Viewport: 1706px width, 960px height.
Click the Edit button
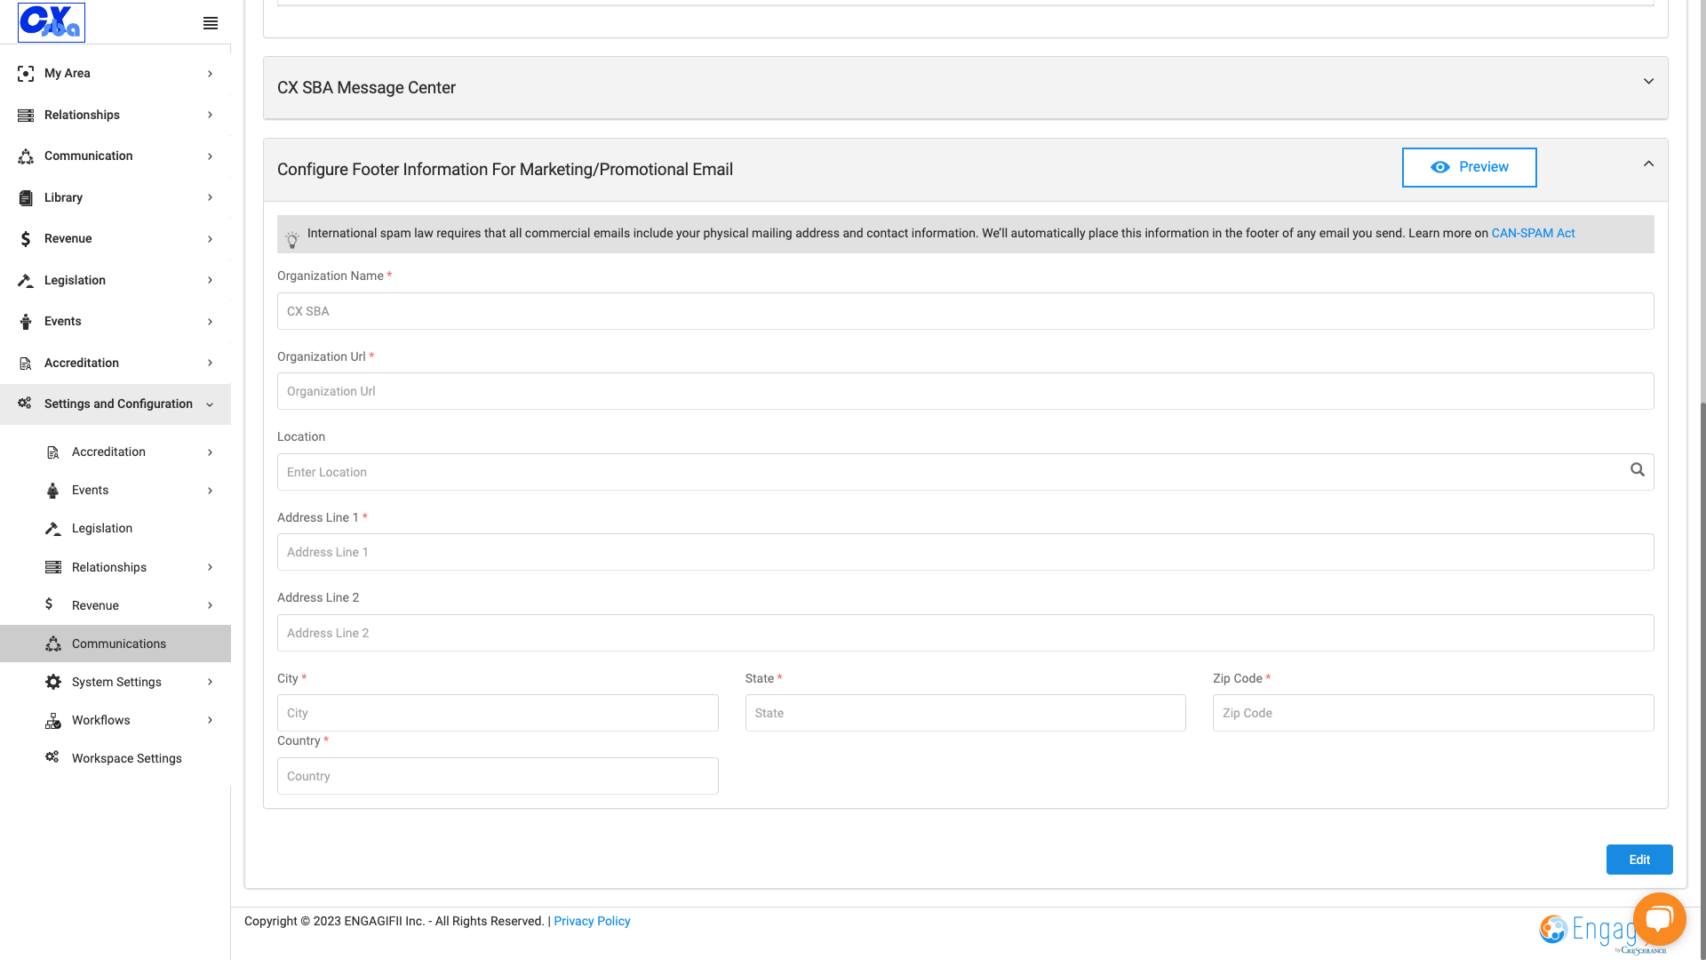(x=1639, y=860)
